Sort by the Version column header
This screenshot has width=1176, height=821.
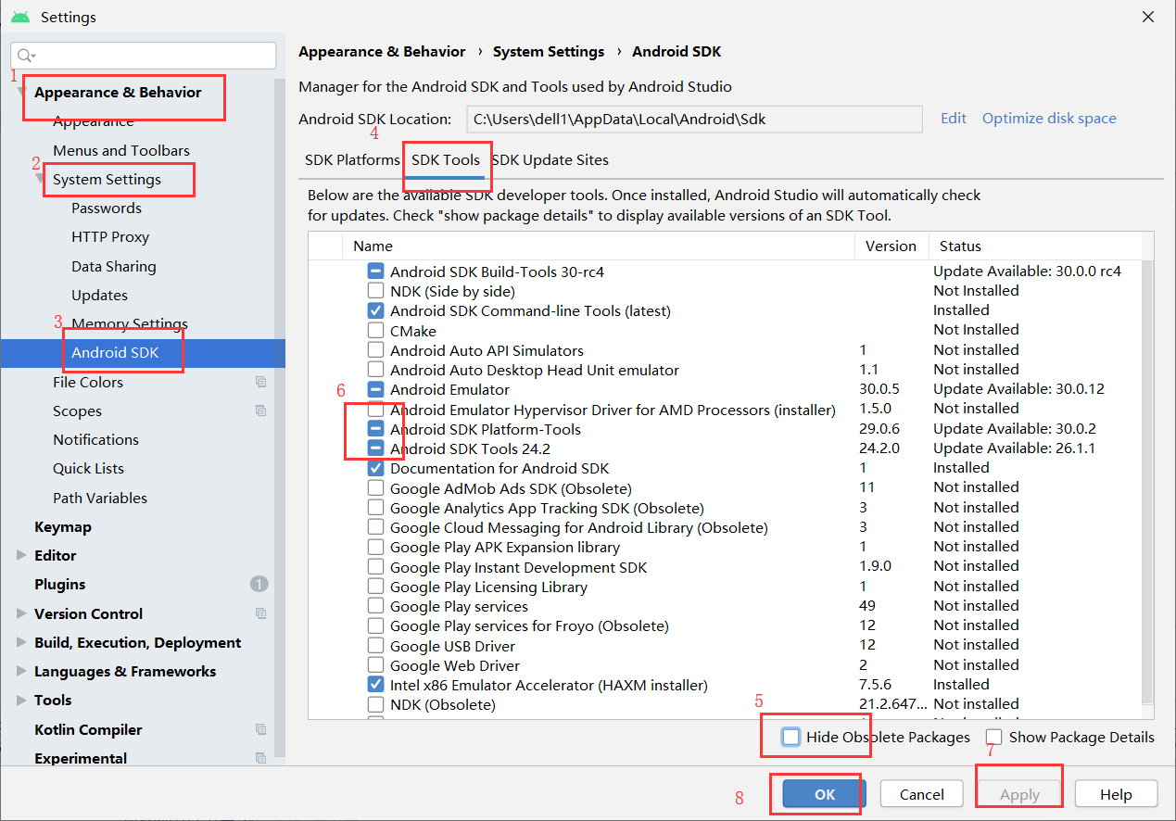pyautogui.click(x=891, y=246)
